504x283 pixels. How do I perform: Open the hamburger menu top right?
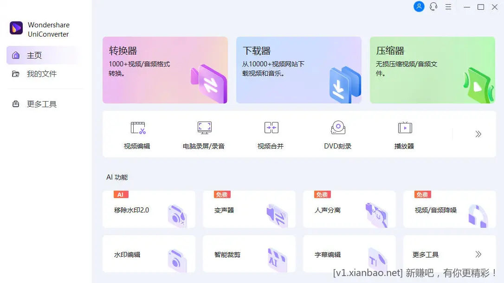[448, 7]
